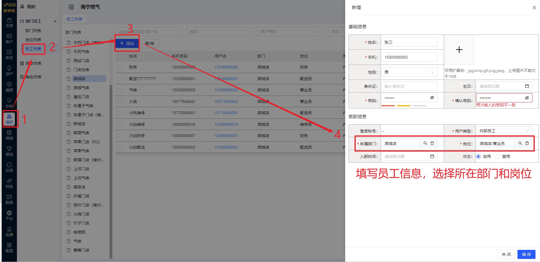
Task: Open 商家列表 menu item
Action: pos(34,63)
